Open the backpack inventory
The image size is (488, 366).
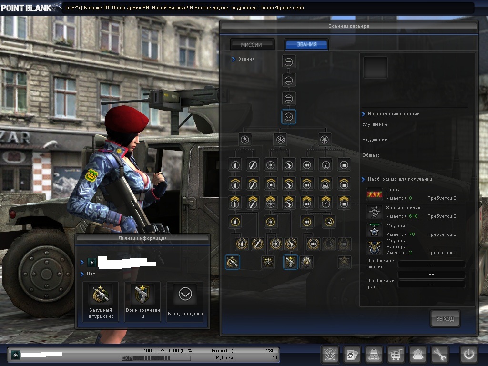374,355
